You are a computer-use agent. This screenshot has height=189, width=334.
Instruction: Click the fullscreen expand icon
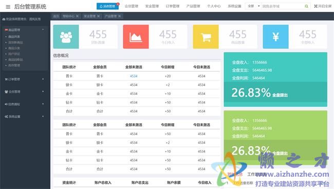pos(316,6)
